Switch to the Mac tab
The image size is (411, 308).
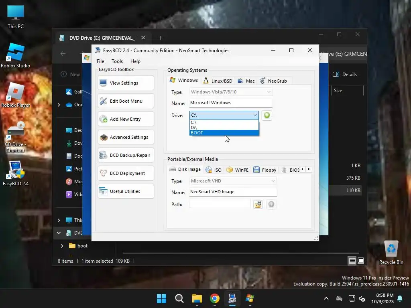[246, 81]
